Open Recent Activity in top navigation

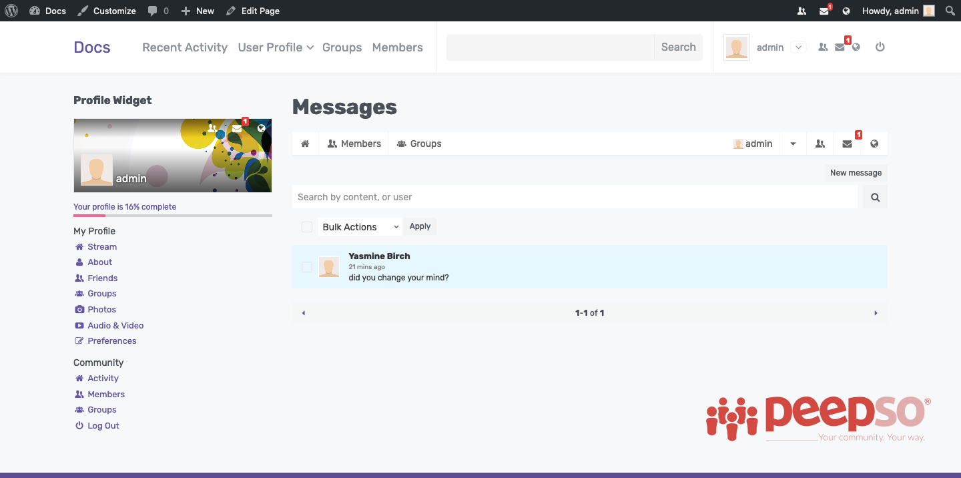pos(185,47)
